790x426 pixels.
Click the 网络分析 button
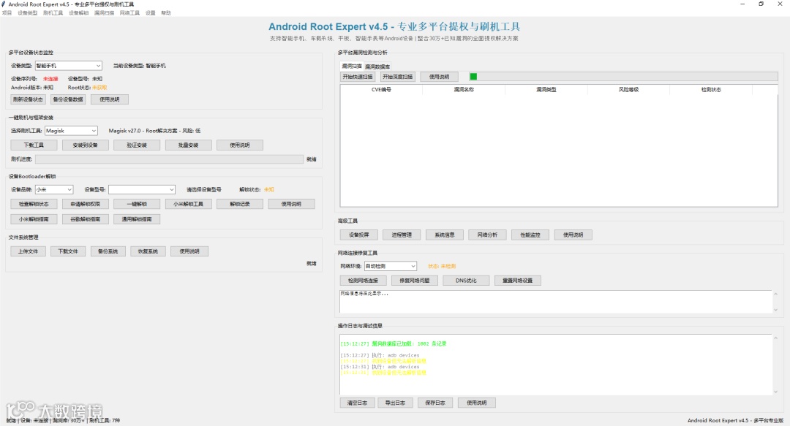(x=488, y=235)
